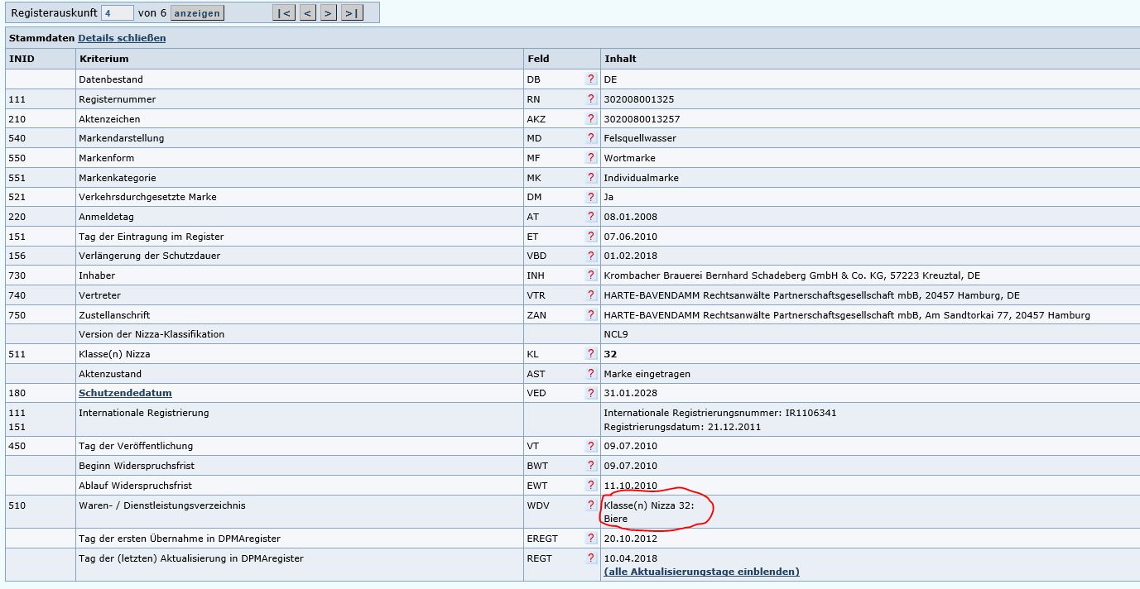This screenshot has width=1140, height=589.
Task: Click question mark next to WDV field
Action: pos(590,505)
